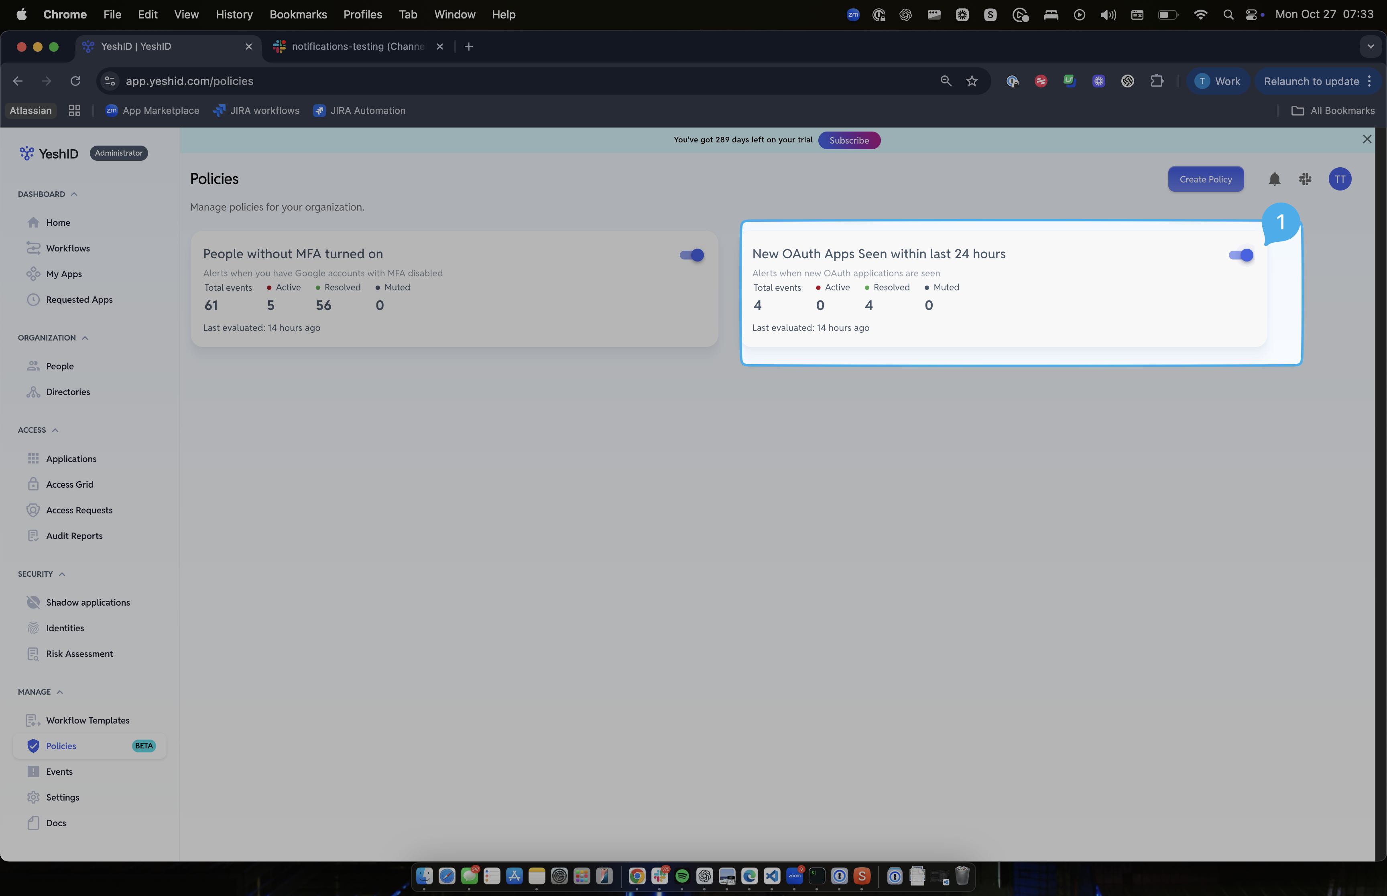Click the YeshID logo in sidebar
Image resolution: width=1387 pixels, height=896 pixels.
[x=49, y=154]
